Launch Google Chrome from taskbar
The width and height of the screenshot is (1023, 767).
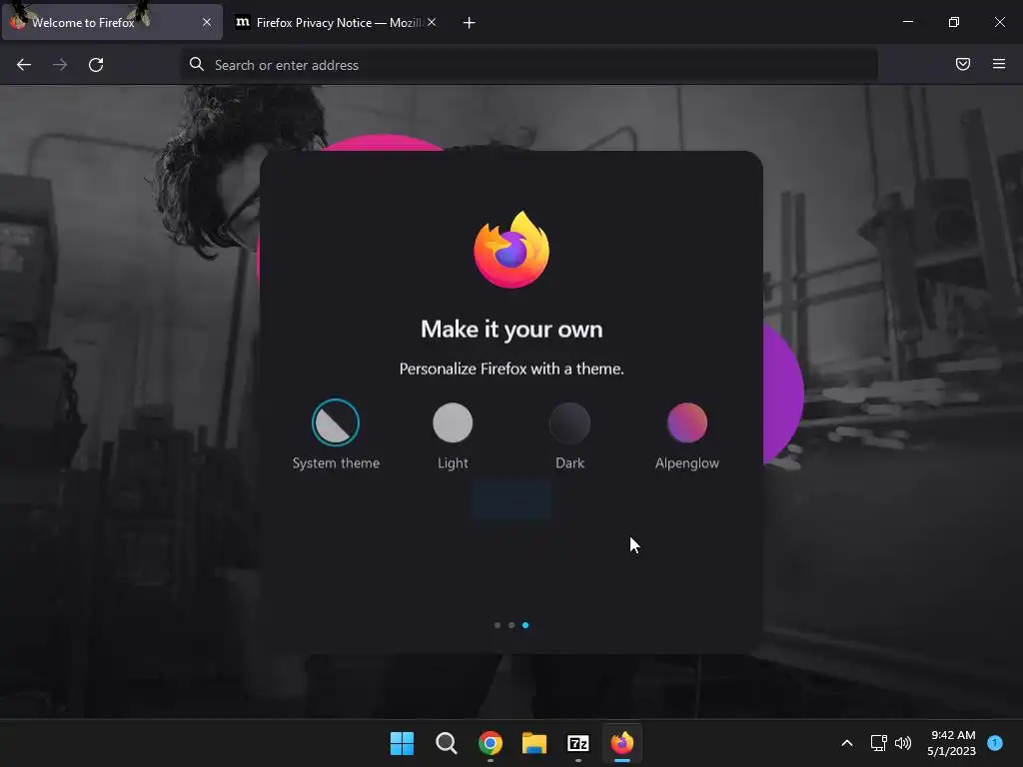pyautogui.click(x=490, y=743)
